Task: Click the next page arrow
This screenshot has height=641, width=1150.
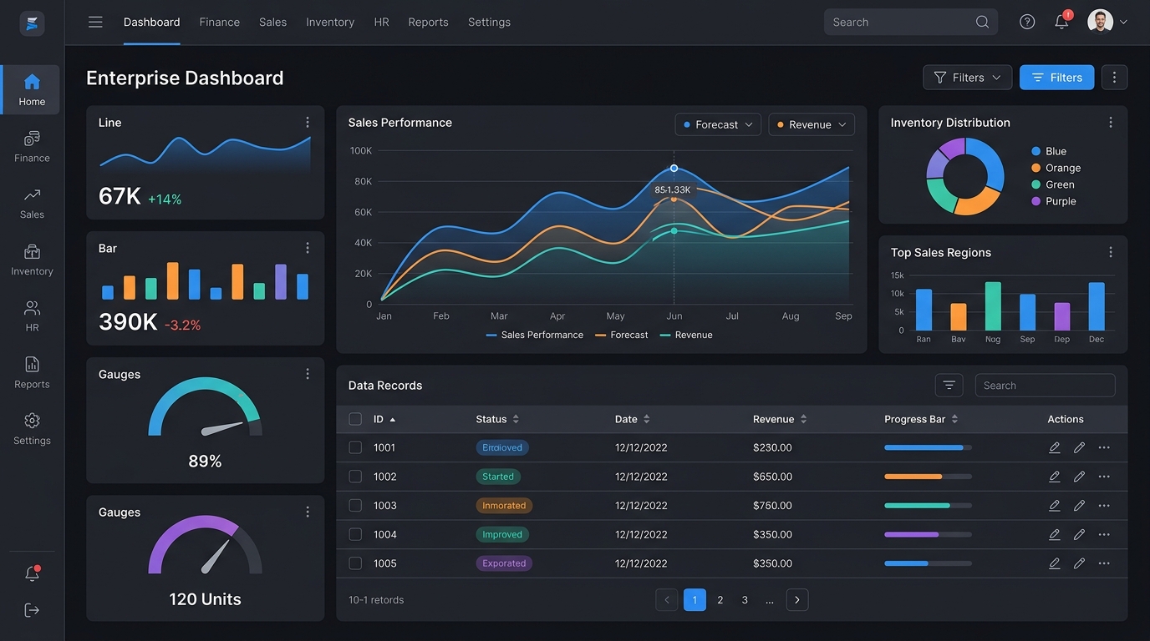Action: [x=797, y=599]
